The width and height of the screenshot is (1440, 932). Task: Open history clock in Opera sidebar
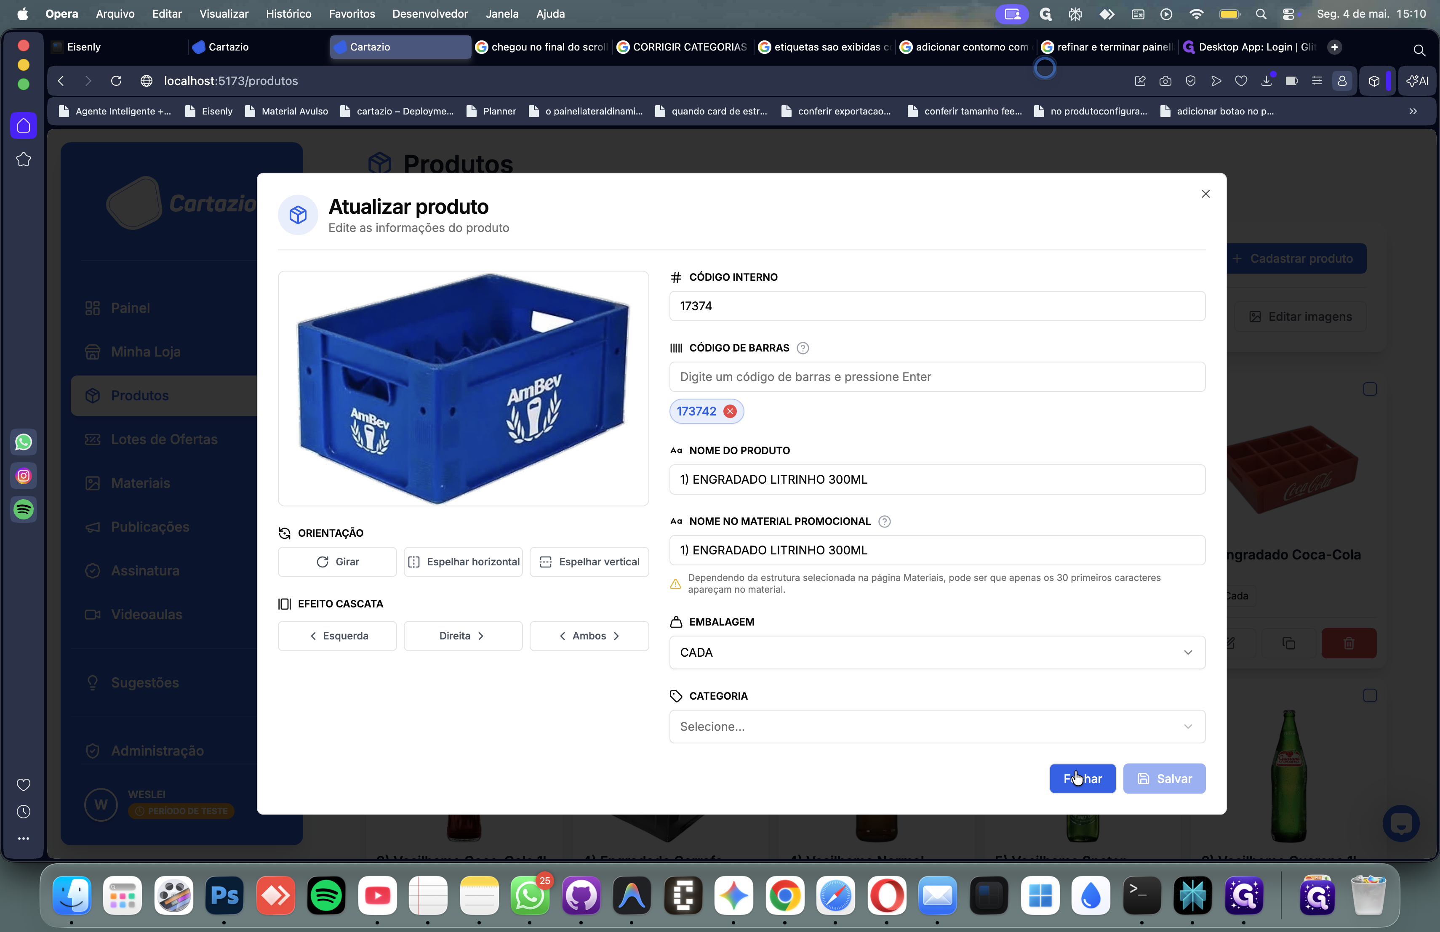24,812
